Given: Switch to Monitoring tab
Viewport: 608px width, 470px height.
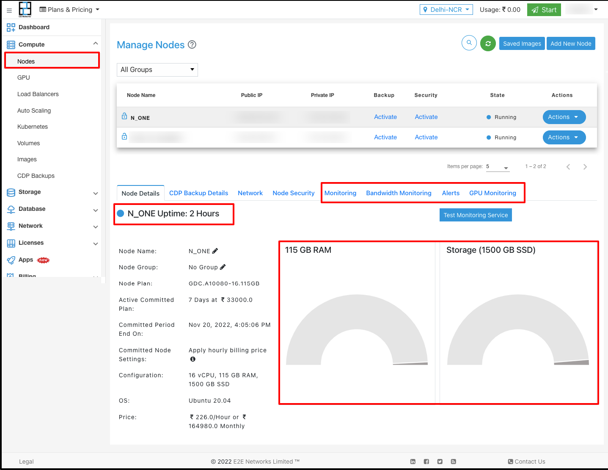Looking at the screenshot, I should point(340,193).
